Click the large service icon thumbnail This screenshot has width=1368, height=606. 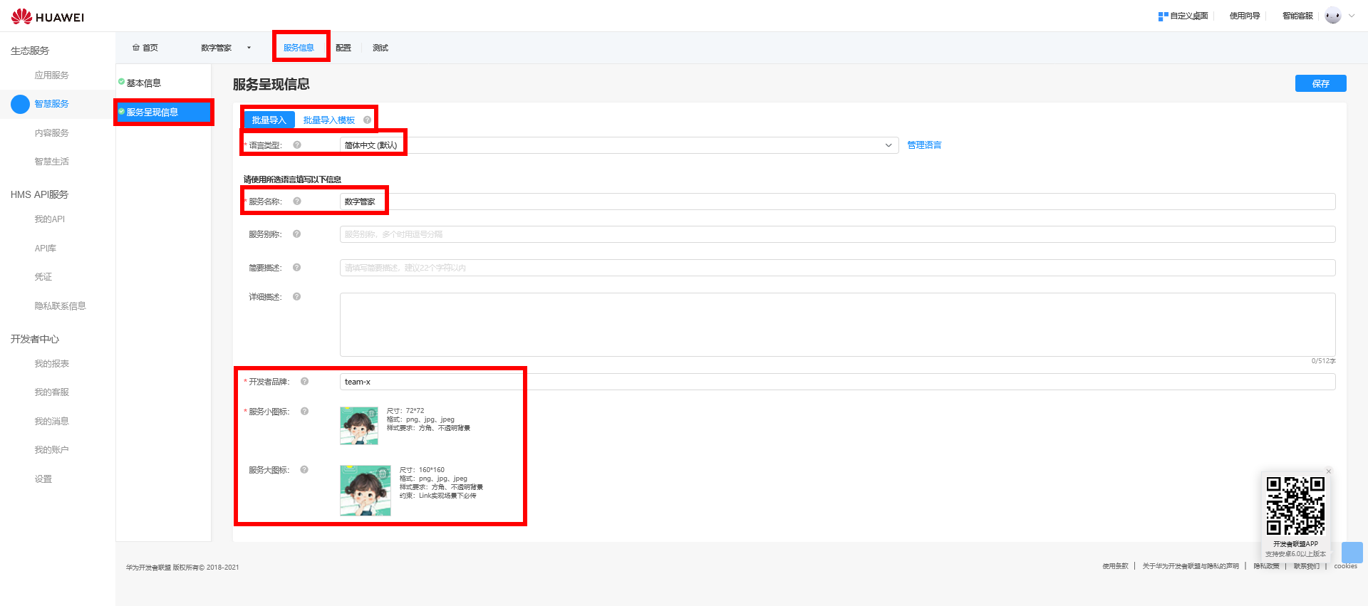coord(366,491)
